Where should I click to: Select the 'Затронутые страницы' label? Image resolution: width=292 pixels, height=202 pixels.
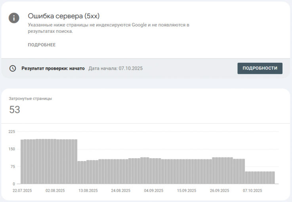tap(31, 99)
